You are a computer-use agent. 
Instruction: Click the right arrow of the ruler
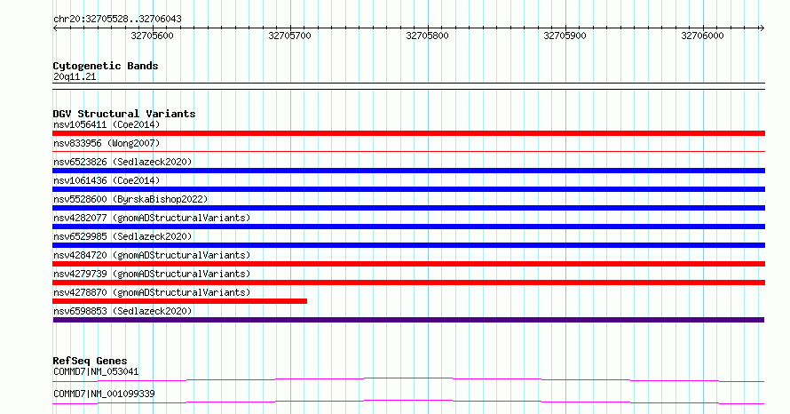pyautogui.click(x=762, y=28)
